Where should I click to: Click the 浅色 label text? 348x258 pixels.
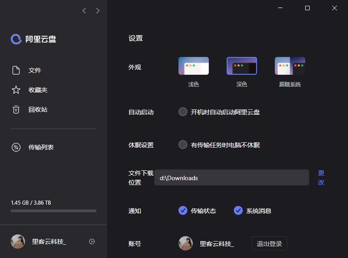[x=194, y=85]
